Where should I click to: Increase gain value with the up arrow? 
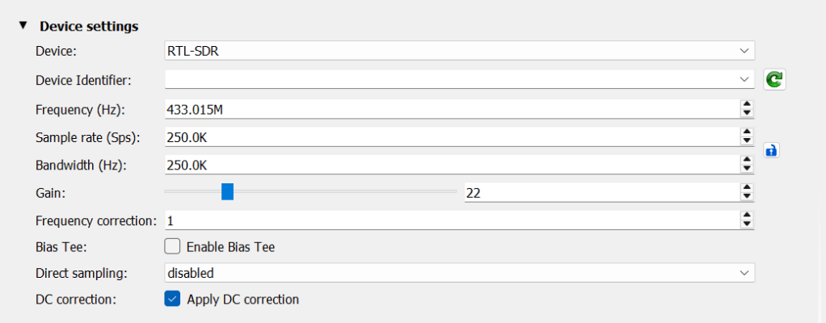(748, 188)
